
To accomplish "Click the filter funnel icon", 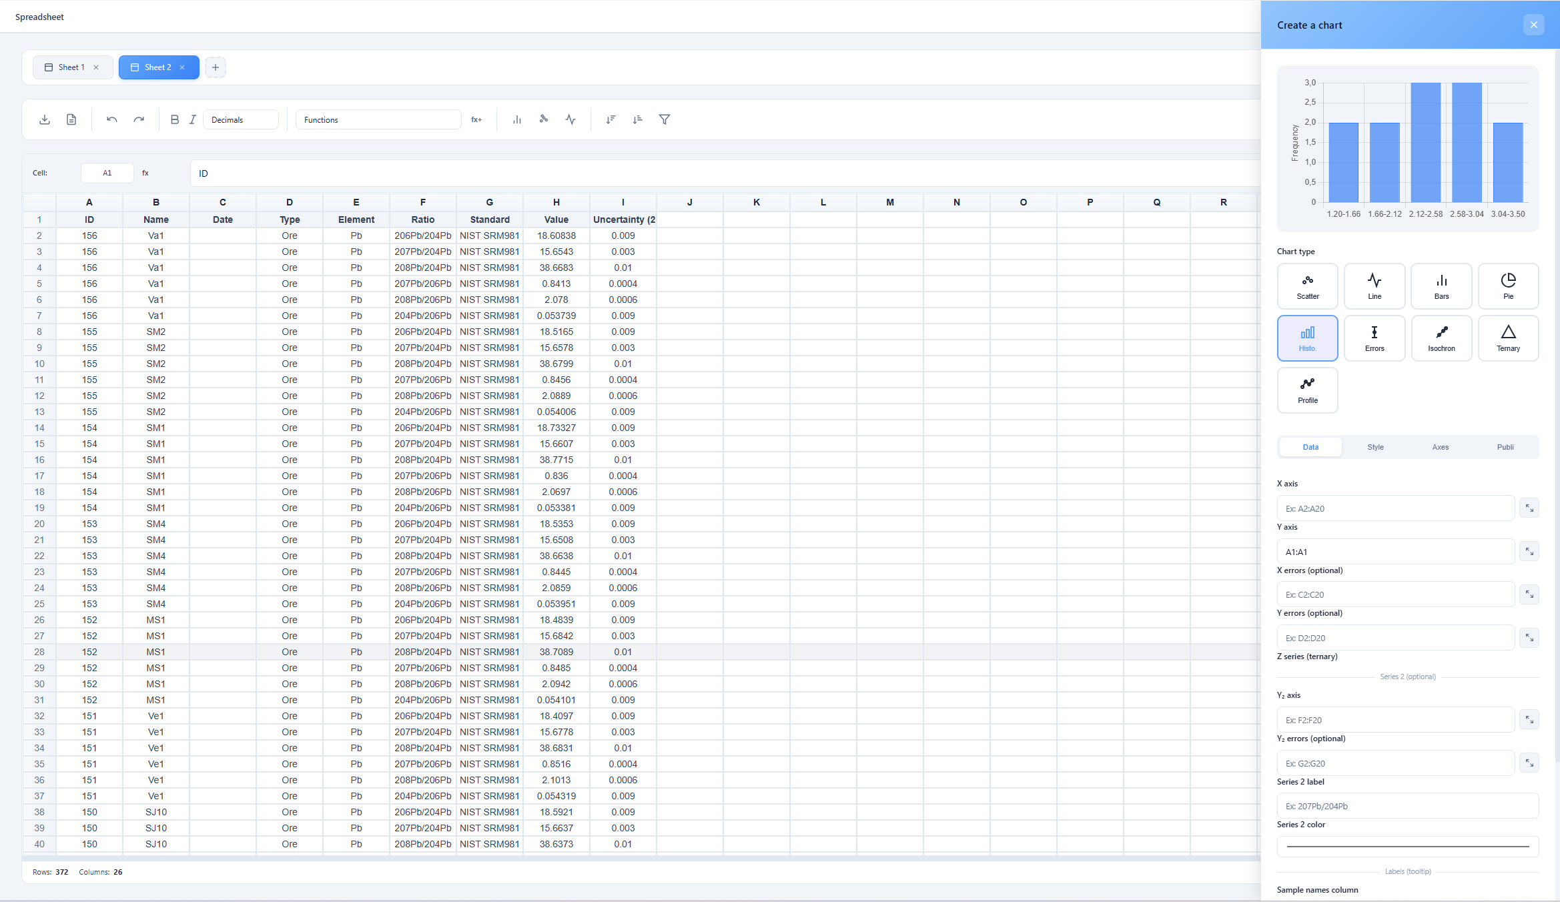I will point(665,119).
